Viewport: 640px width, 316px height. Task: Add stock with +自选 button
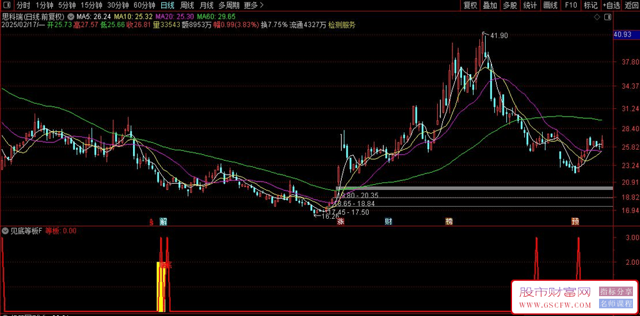point(611,5)
